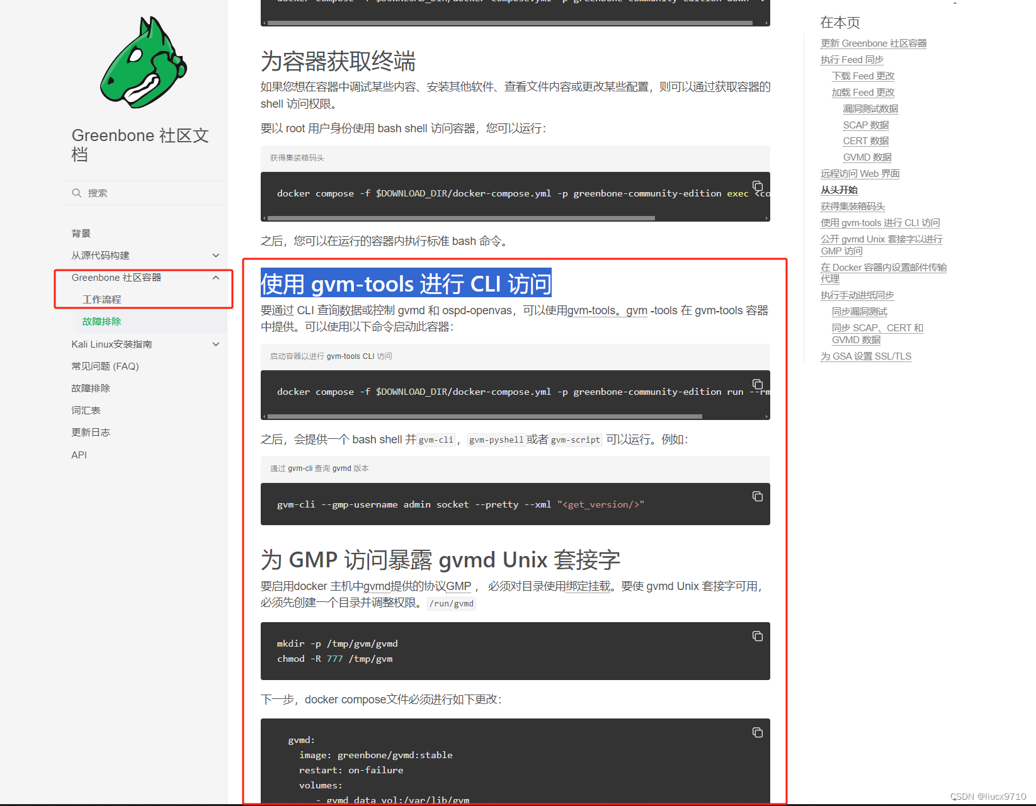Collapse the Greenbone 社区容器 section

[215, 277]
